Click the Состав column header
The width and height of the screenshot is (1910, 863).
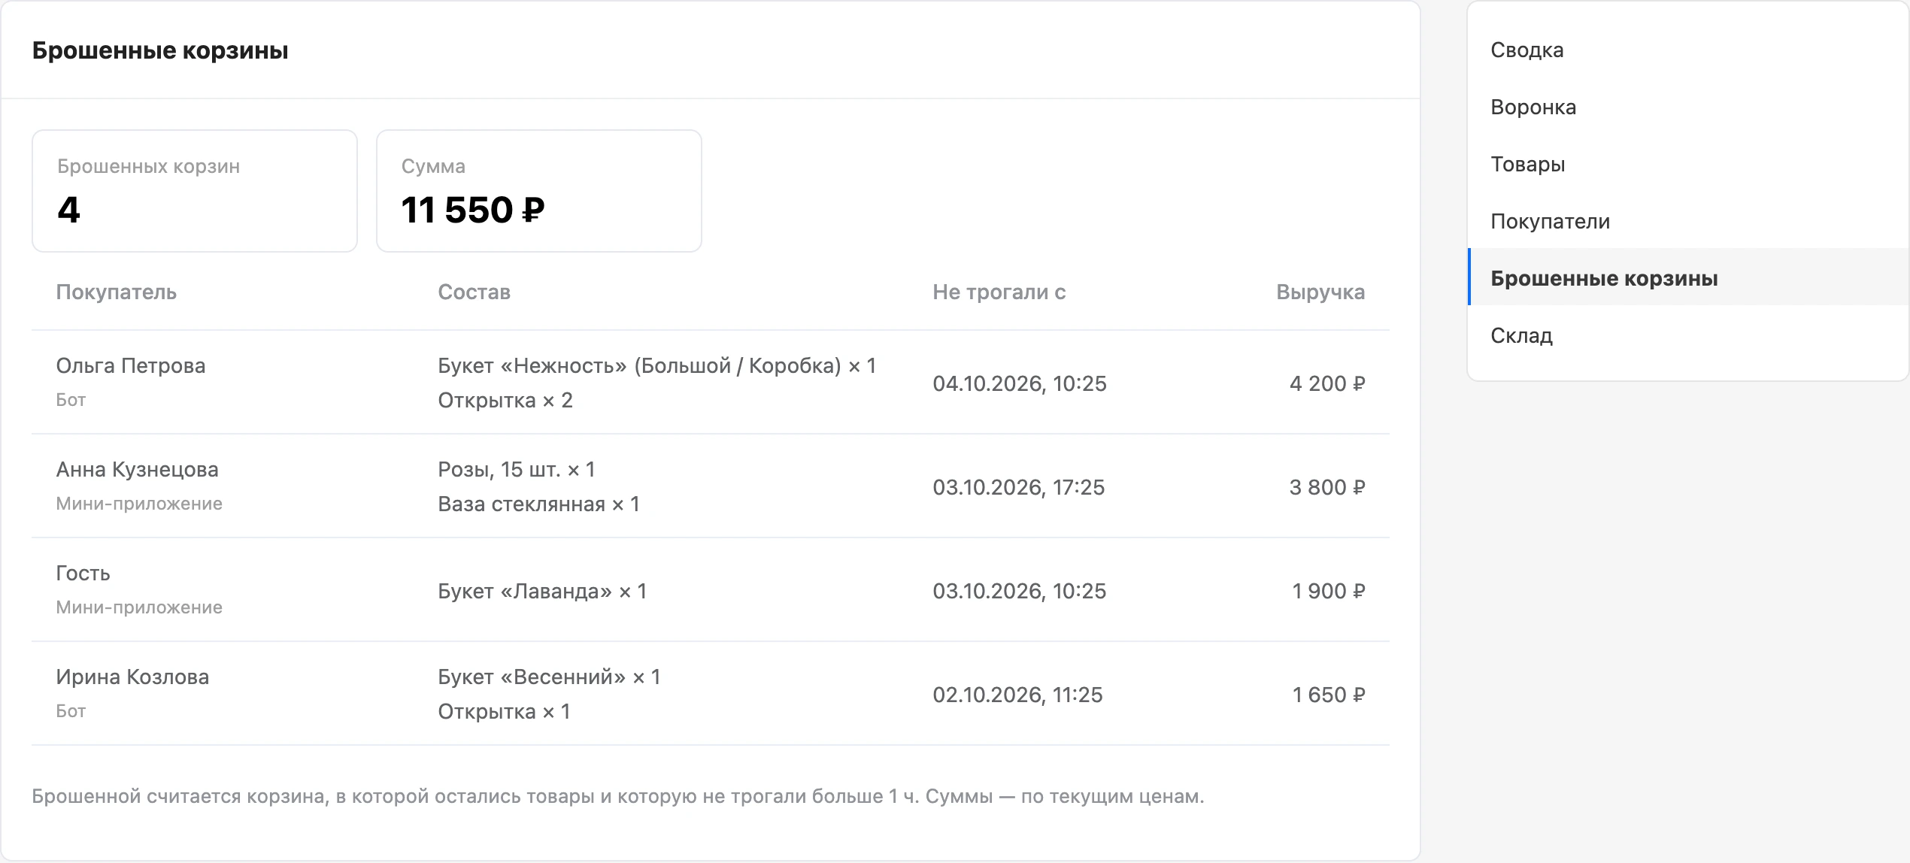pos(474,292)
